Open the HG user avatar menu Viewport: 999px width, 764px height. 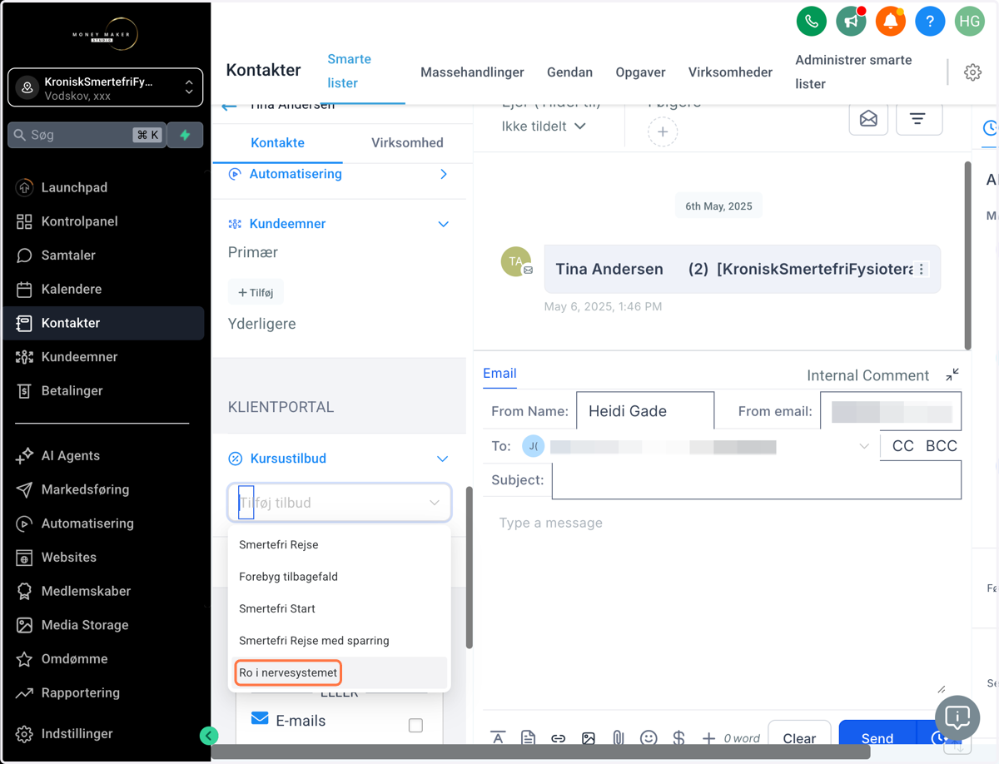click(970, 22)
